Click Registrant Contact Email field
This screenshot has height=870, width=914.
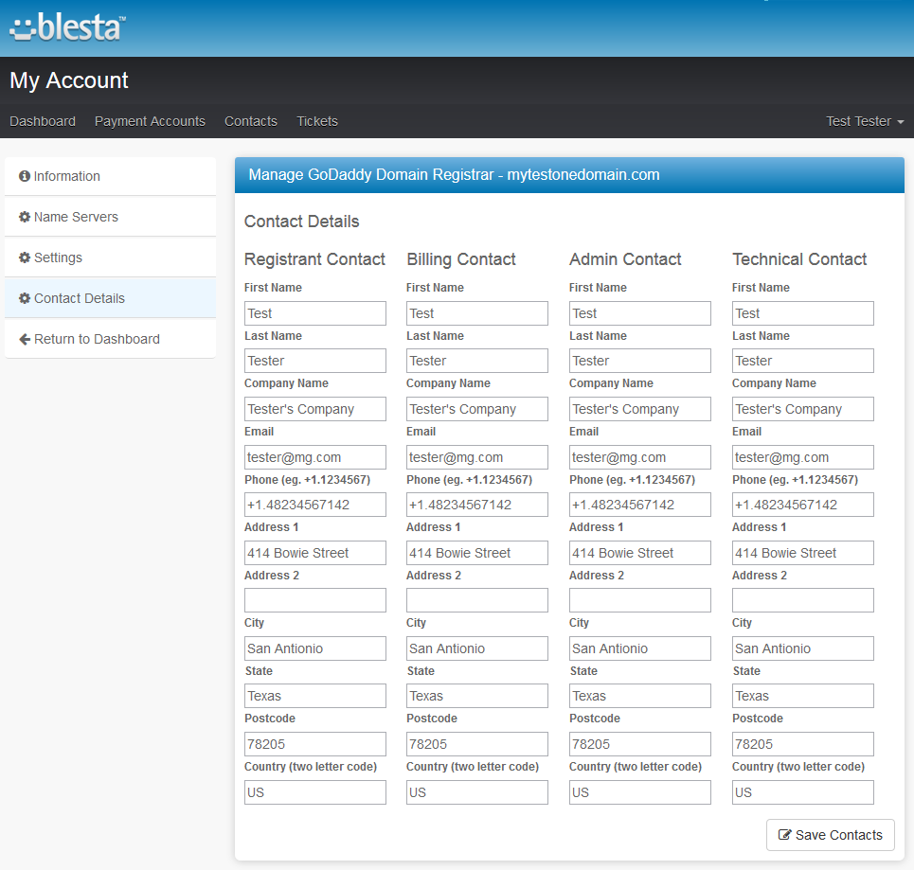pos(315,457)
